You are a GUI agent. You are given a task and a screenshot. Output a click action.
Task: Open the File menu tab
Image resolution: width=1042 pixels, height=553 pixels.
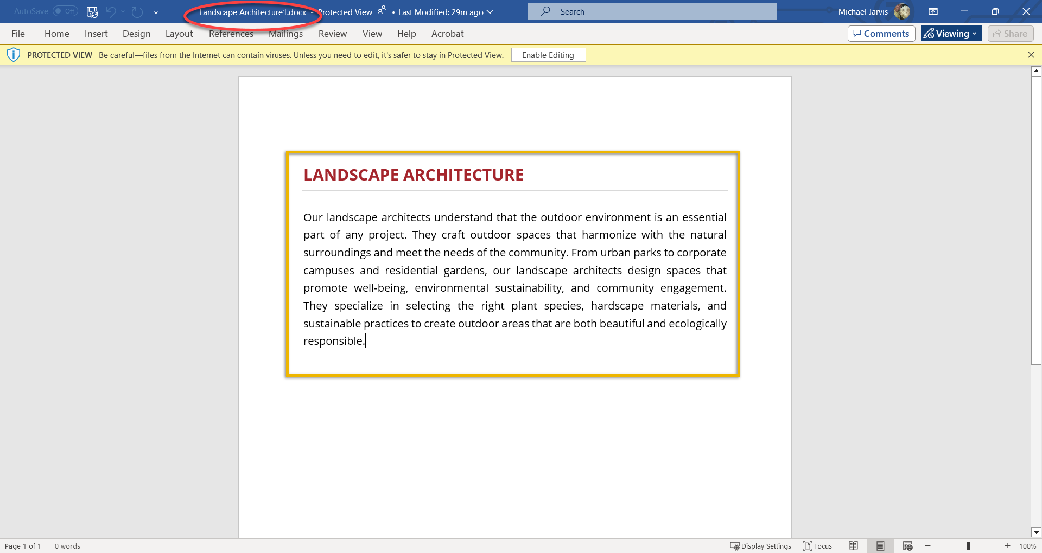(18, 34)
